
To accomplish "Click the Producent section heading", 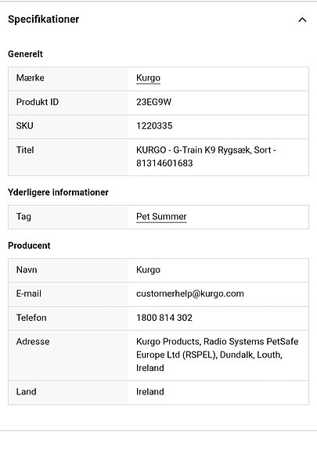I will [29, 246].
